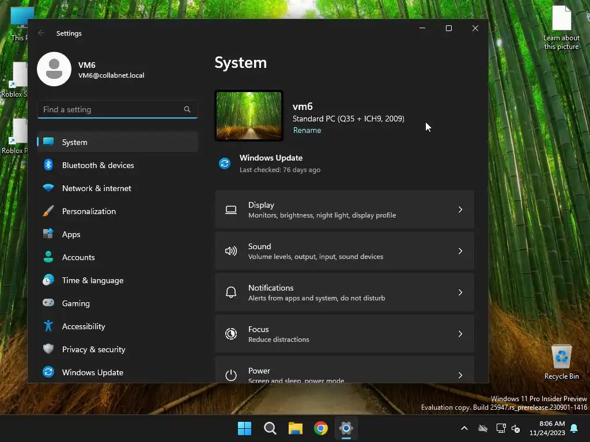The width and height of the screenshot is (590, 442).
Task: Switch to Personalization section
Action: pos(118,211)
